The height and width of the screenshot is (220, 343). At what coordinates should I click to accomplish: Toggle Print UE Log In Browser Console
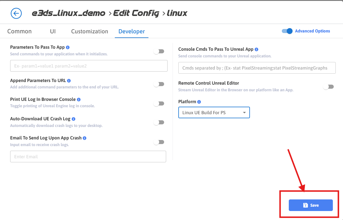[159, 103]
